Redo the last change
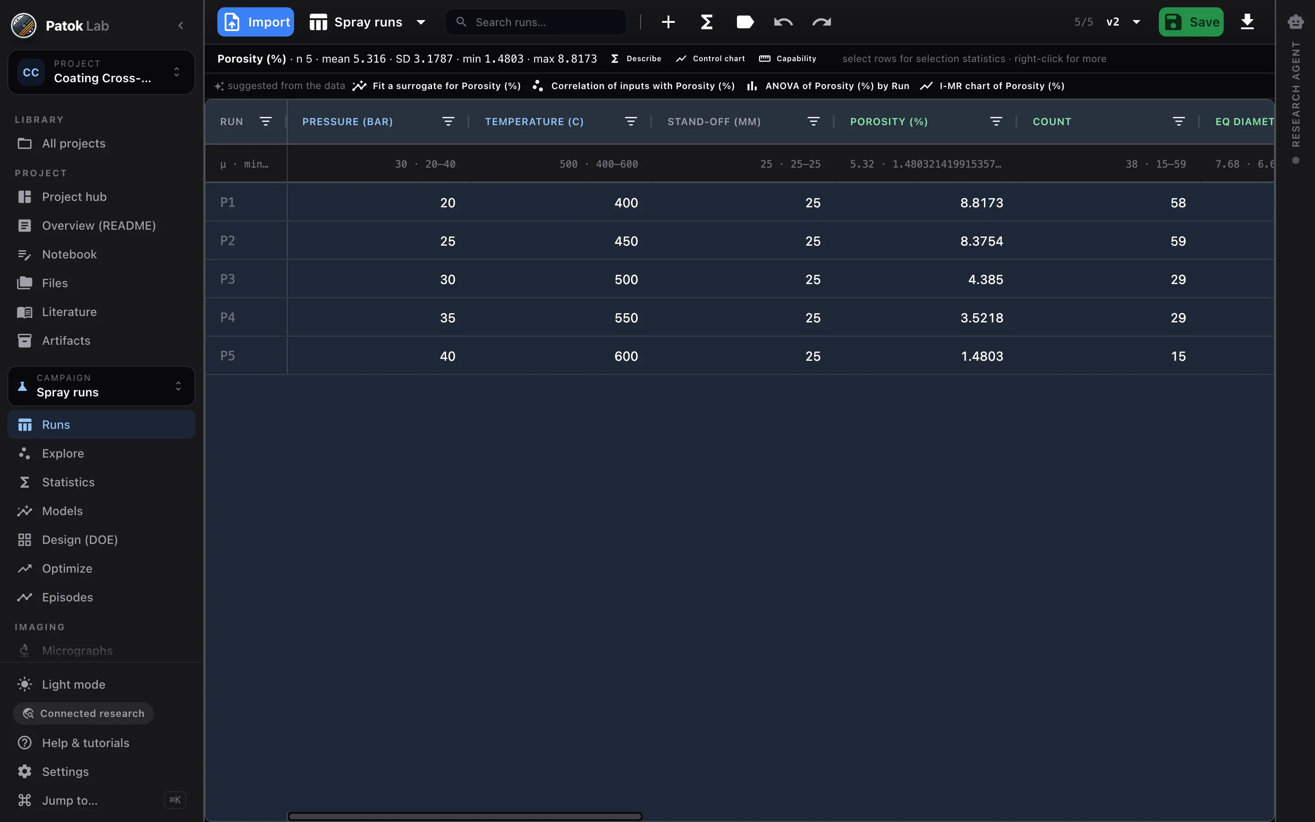1315x822 pixels. pyautogui.click(x=821, y=22)
